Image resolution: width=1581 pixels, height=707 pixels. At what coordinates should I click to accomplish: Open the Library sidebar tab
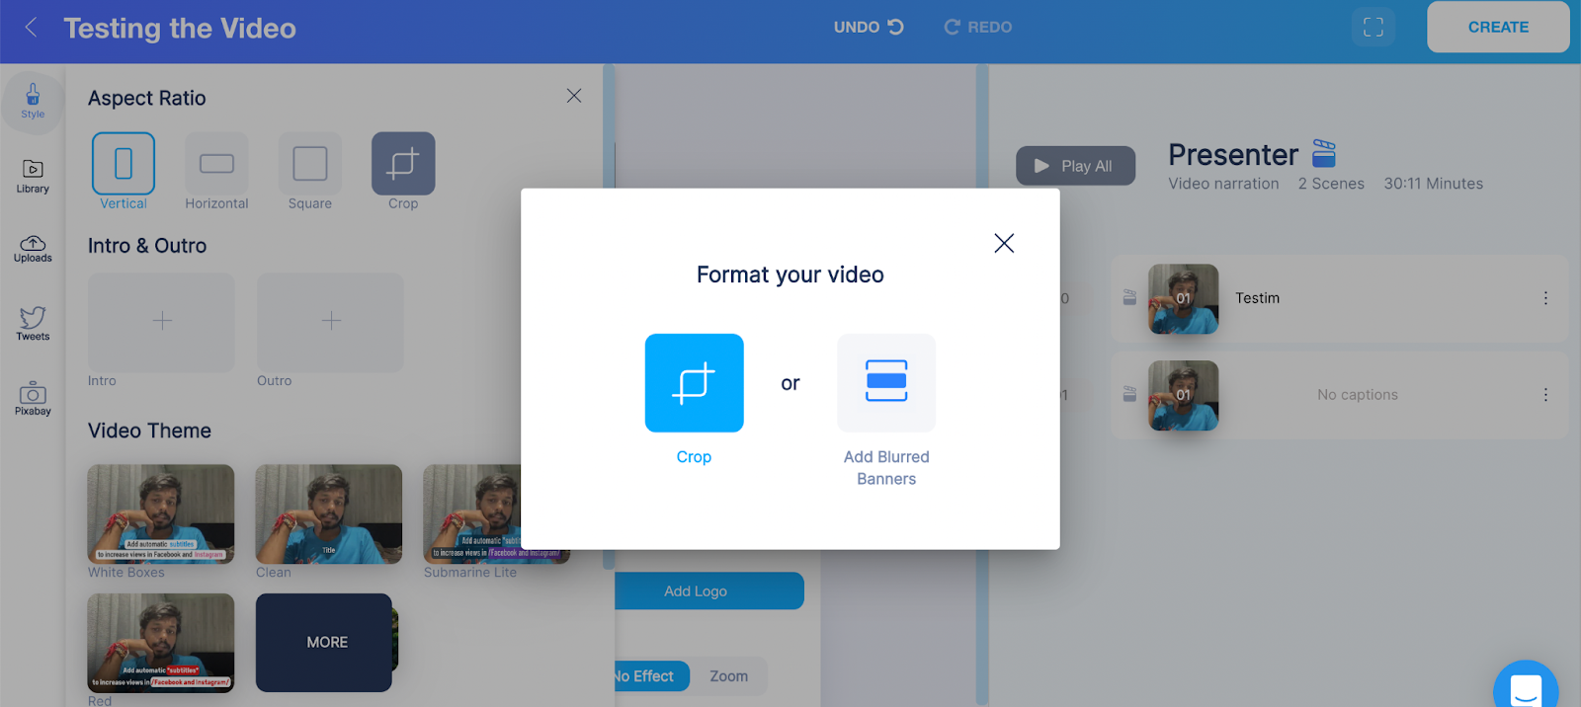click(x=33, y=176)
